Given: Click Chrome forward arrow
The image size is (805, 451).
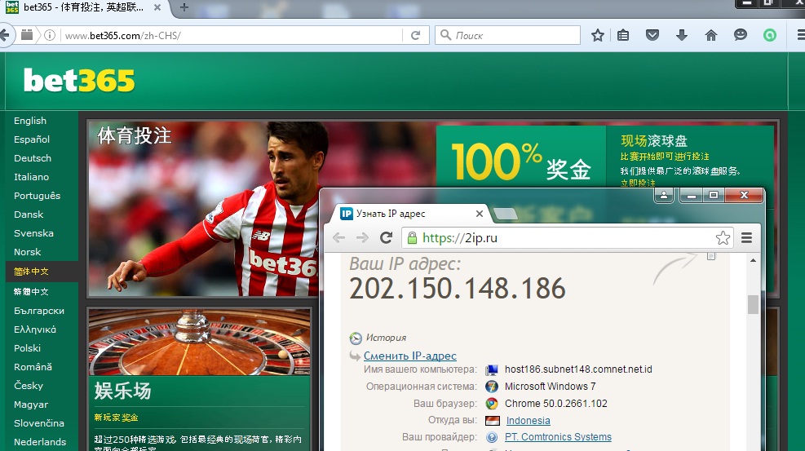Looking at the screenshot, I should 362,237.
